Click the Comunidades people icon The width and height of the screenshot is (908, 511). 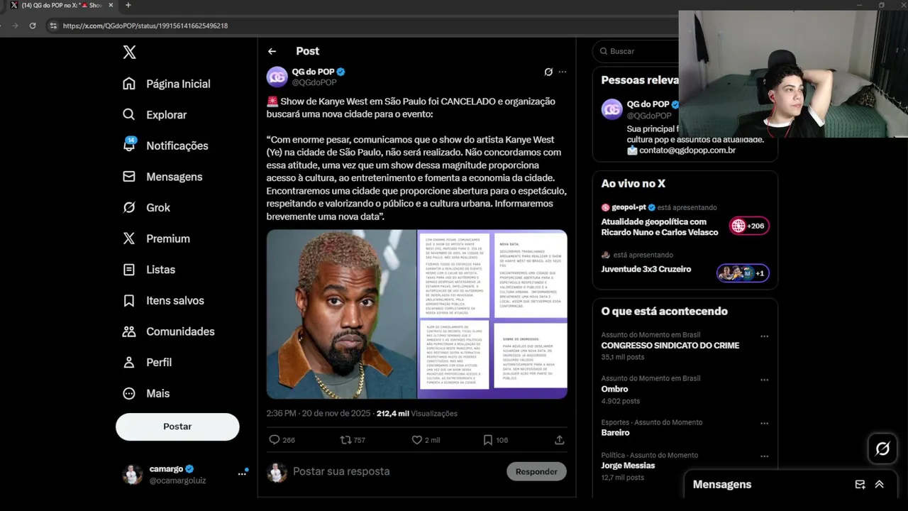click(129, 331)
